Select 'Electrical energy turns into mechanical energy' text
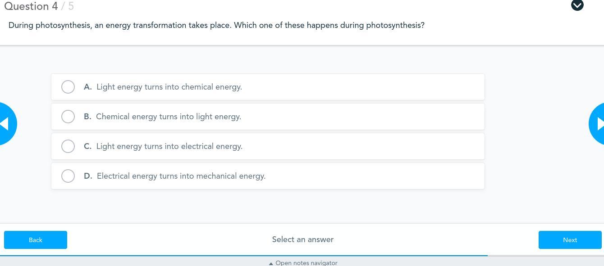Image resolution: width=604 pixels, height=266 pixels. pos(181,176)
